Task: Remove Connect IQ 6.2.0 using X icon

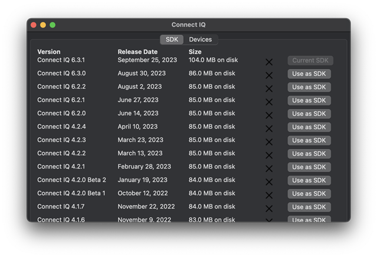Action: [269, 116]
